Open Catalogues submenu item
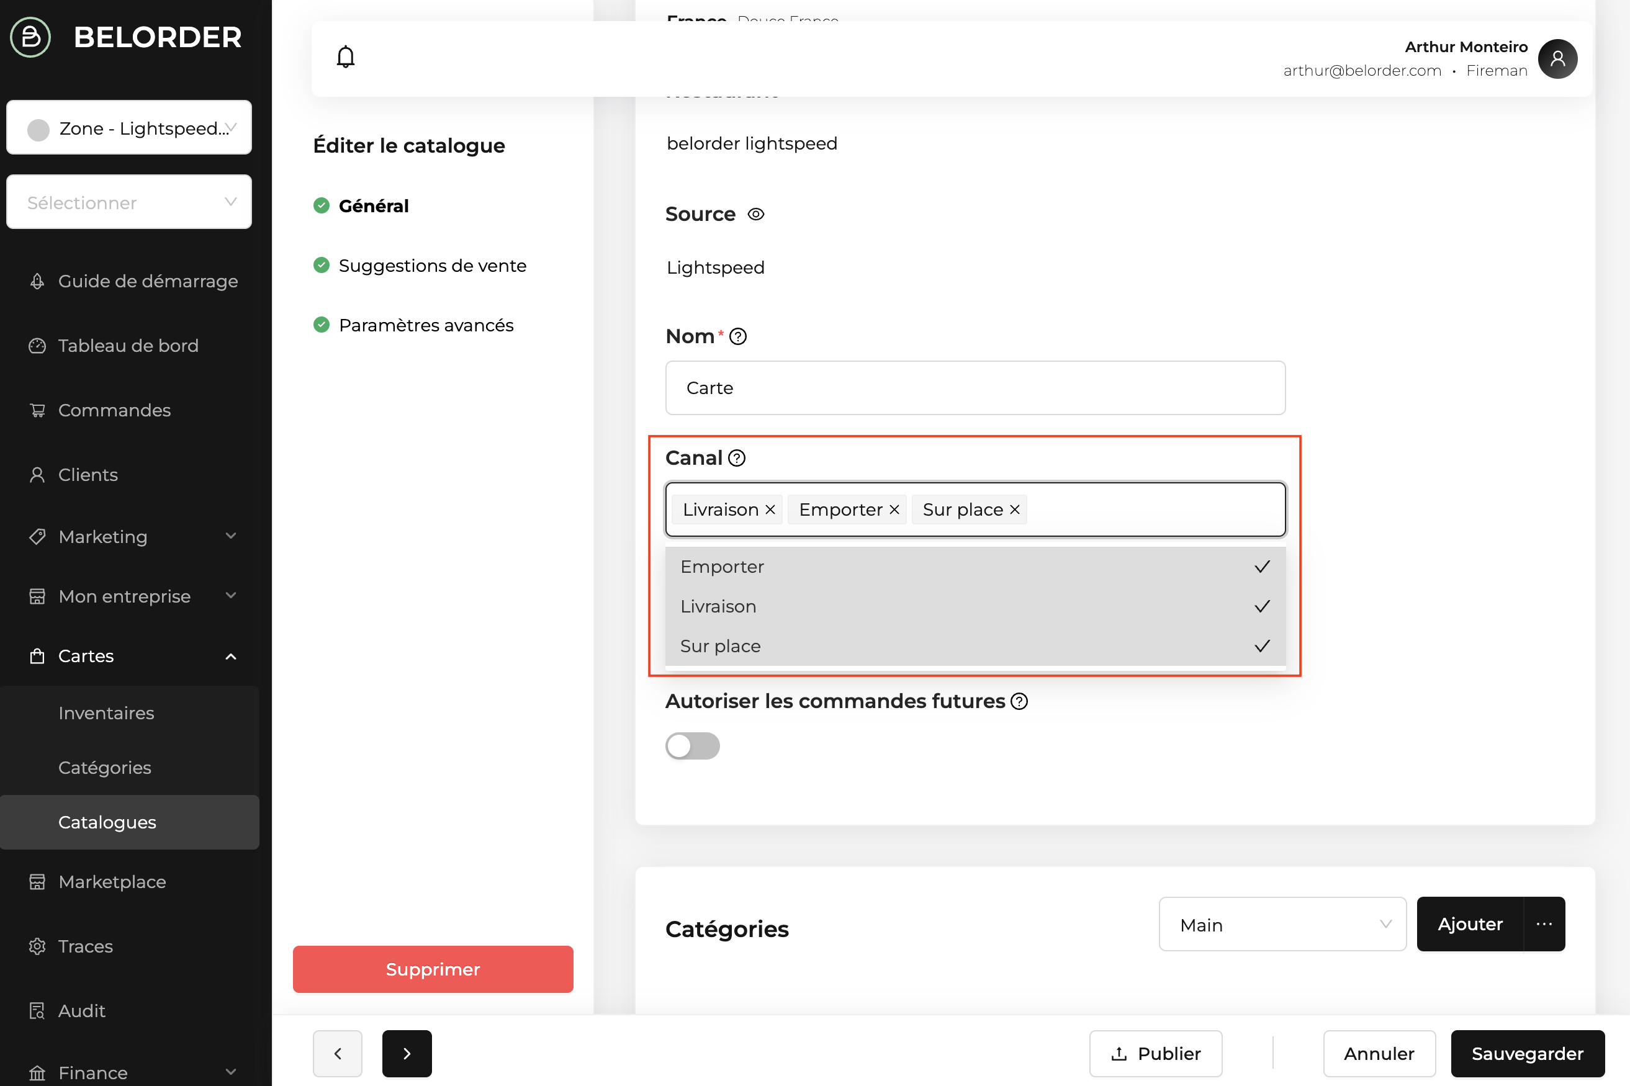Screen dimensions: 1630x1086 click(130, 822)
